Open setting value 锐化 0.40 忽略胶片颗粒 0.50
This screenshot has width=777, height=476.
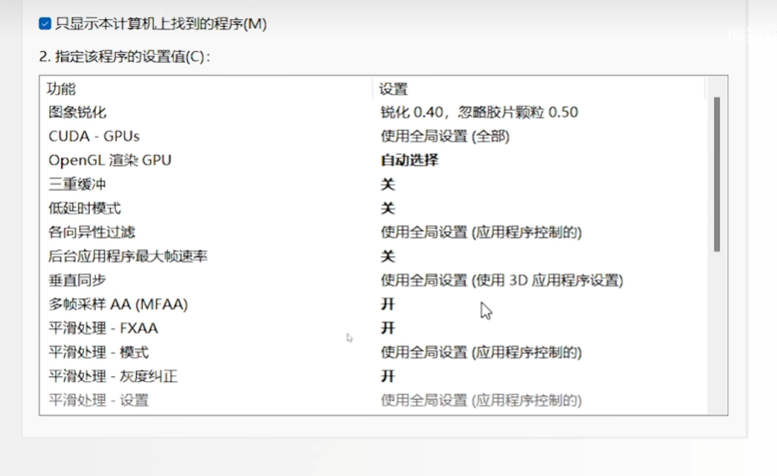click(x=479, y=112)
